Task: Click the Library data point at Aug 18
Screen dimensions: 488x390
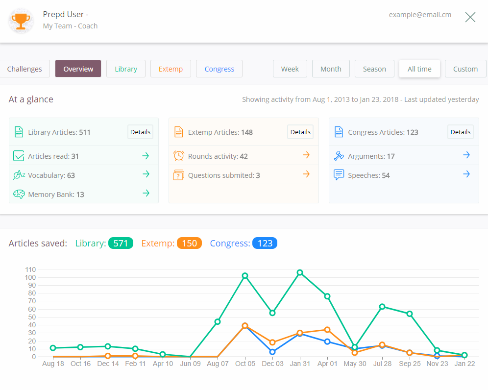Action: [53, 348]
